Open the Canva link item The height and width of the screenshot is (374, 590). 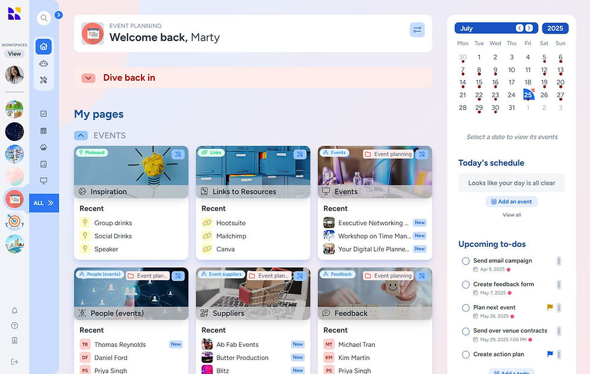pyautogui.click(x=225, y=249)
